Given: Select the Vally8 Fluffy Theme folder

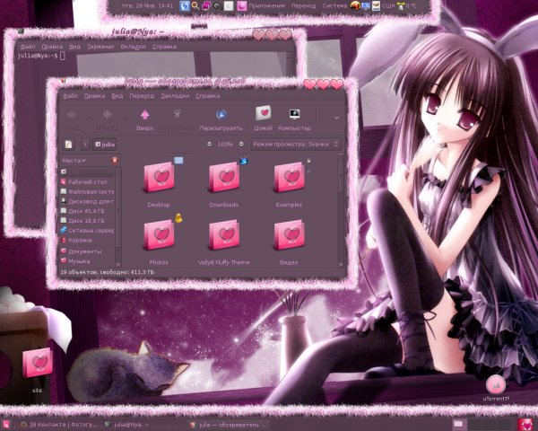Looking at the screenshot, I should tap(223, 235).
